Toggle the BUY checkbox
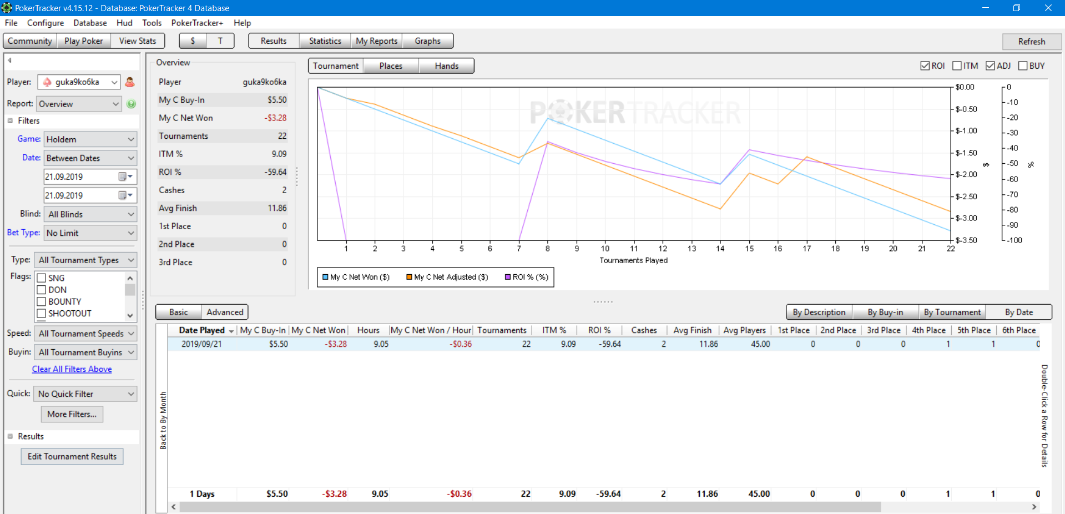This screenshot has height=514, width=1065. point(1023,65)
